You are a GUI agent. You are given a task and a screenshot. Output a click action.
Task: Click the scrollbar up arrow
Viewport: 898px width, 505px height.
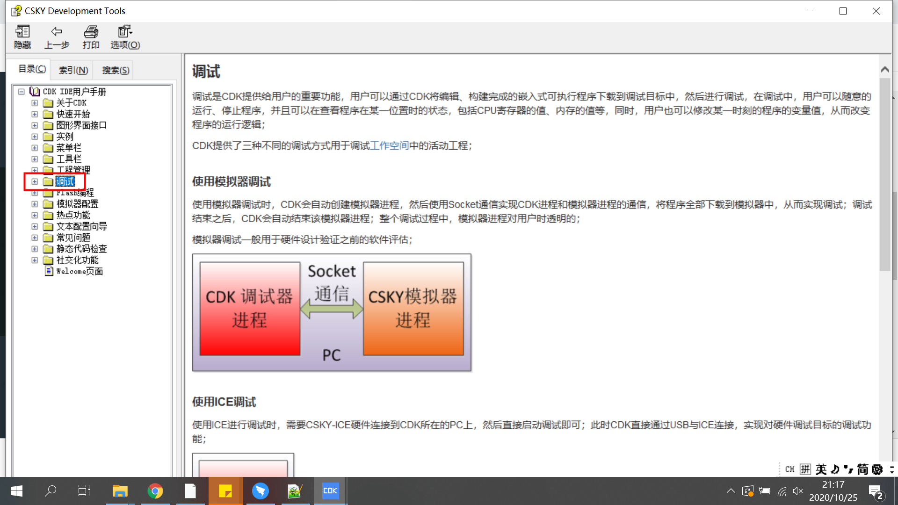884,69
